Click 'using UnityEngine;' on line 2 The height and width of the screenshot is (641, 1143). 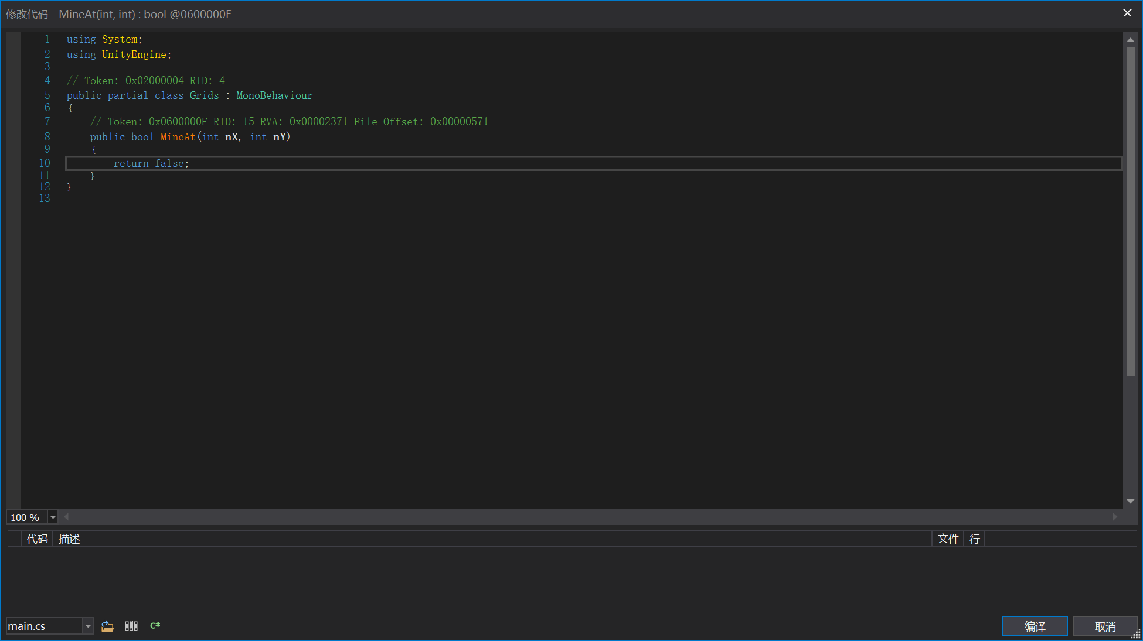[119, 54]
